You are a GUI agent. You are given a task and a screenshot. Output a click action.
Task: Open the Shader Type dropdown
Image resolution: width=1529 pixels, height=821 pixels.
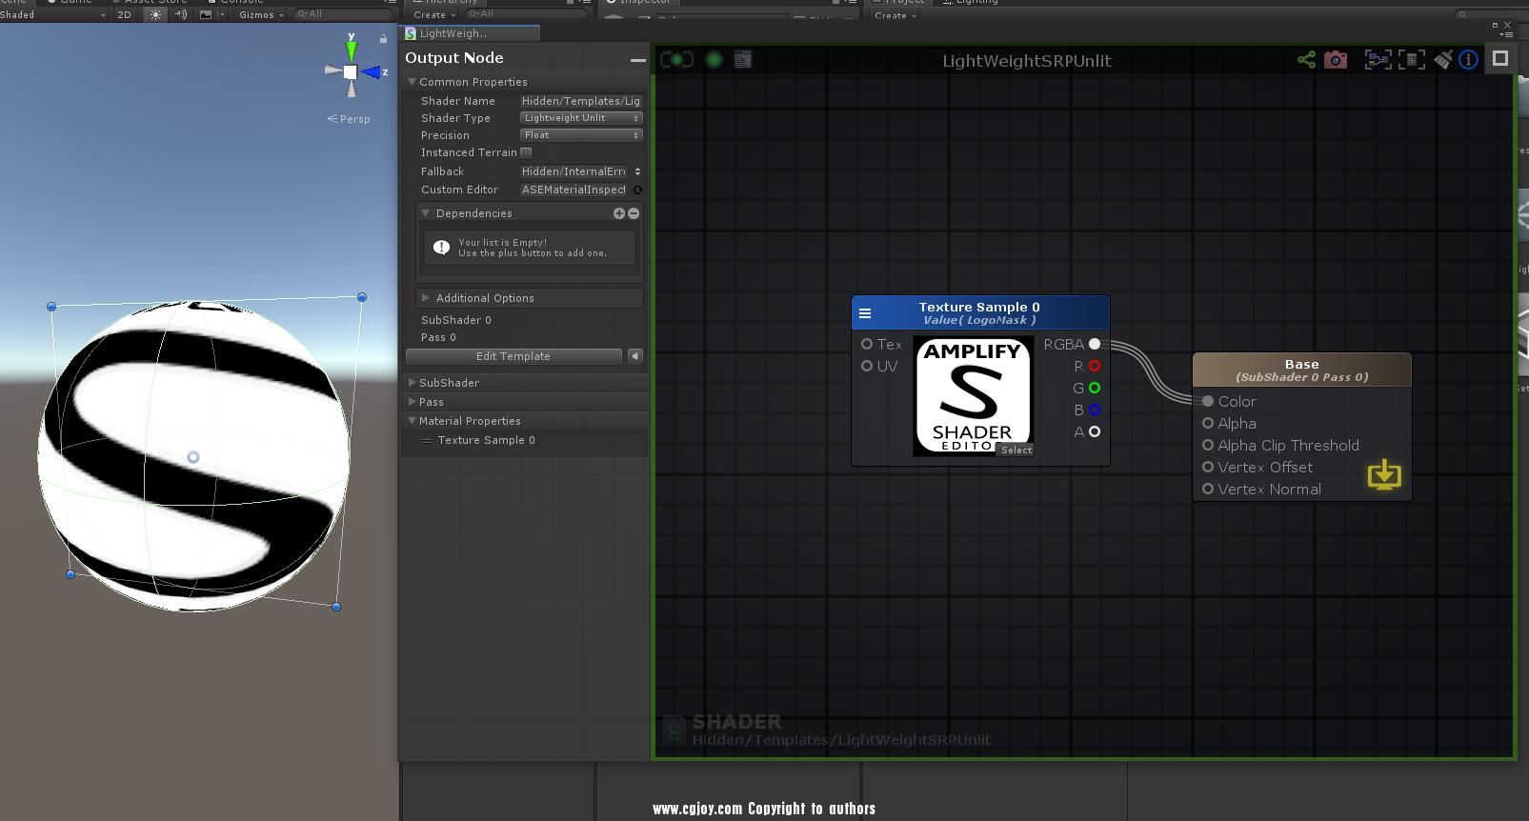(x=581, y=118)
